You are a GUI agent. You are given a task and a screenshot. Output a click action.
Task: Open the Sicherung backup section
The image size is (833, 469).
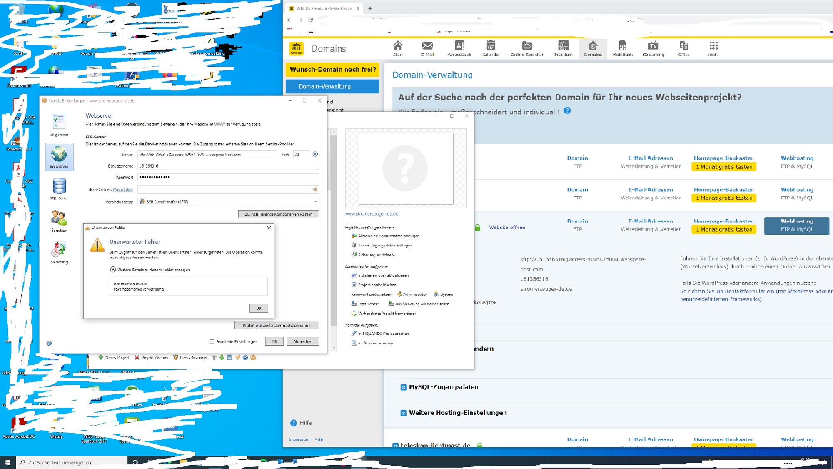coord(59,252)
